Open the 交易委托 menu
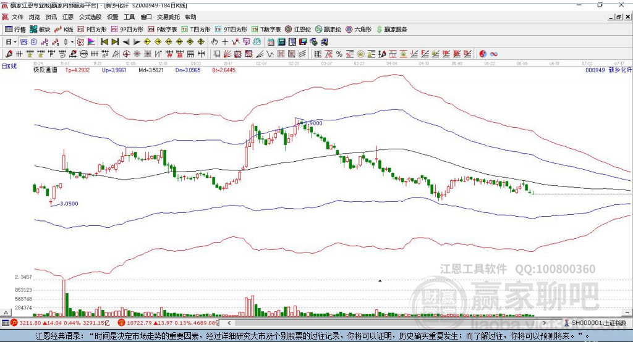The width and height of the screenshot is (633, 342). click(168, 17)
